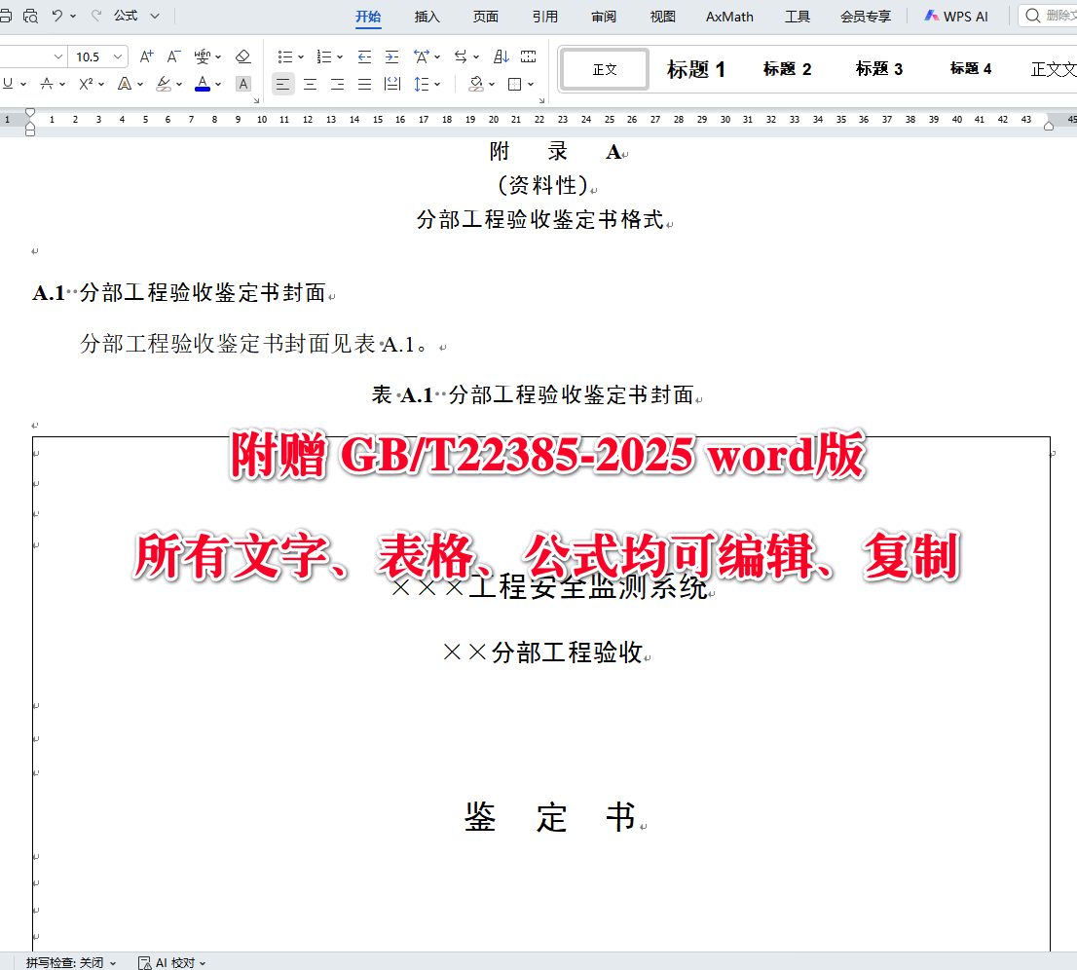
Task: Increase font size with the A+ icon
Action: [x=145, y=56]
